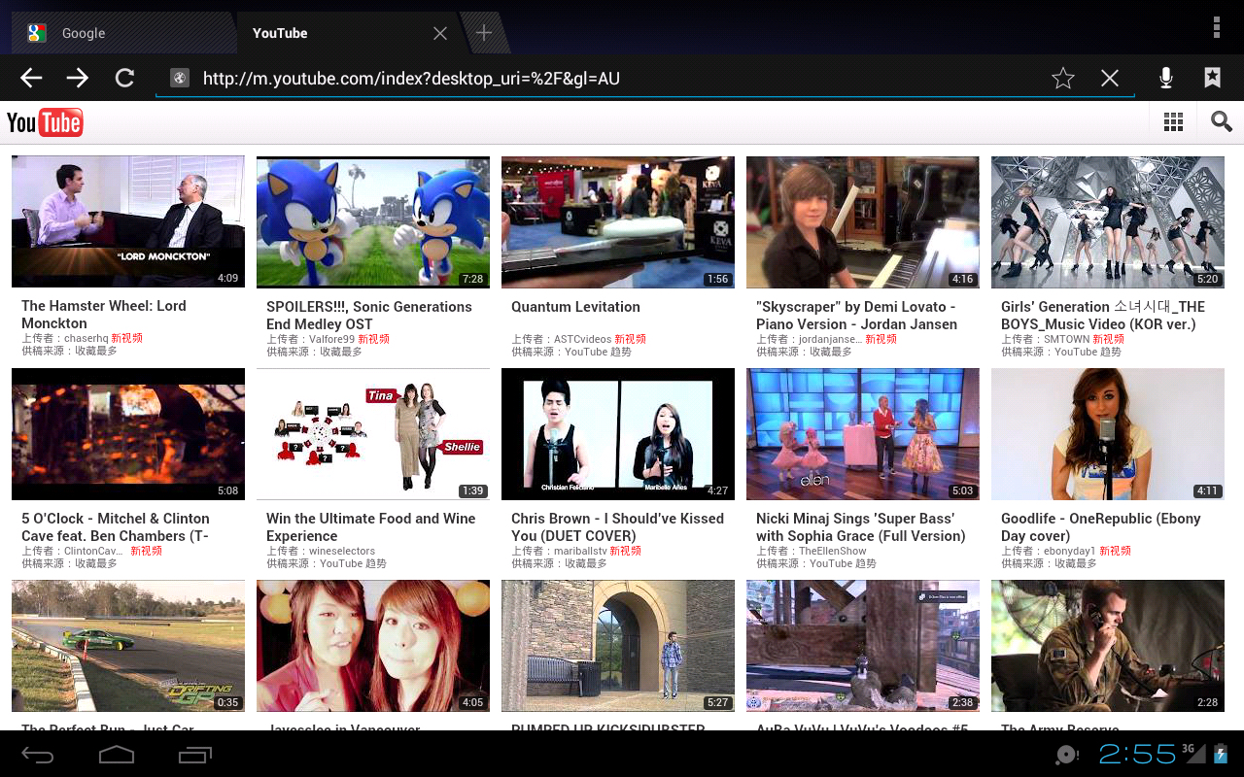Play the Goodlife OneRepublic cover thumbnail
This screenshot has height=777, width=1244.
(x=1108, y=434)
